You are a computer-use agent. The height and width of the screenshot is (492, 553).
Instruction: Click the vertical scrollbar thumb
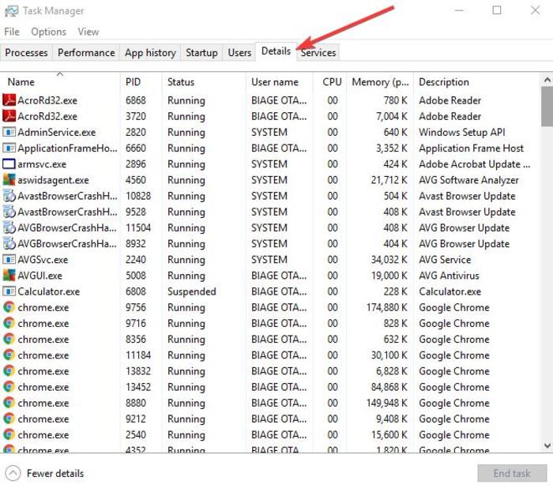(547, 107)
